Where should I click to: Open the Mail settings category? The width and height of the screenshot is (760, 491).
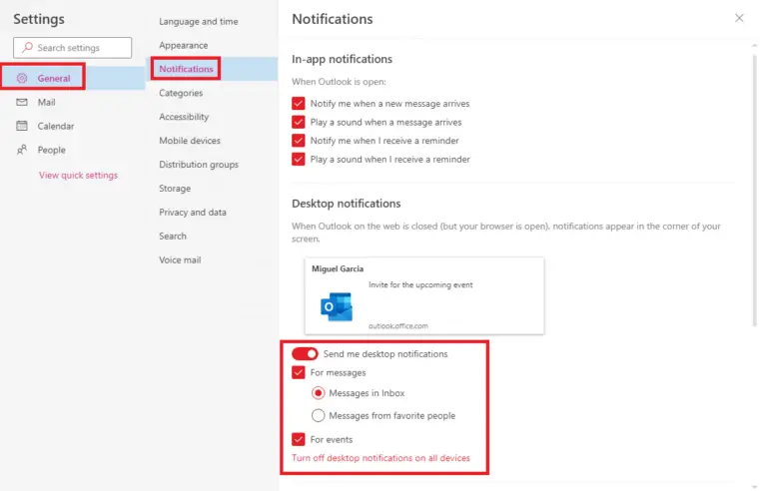[x=73, y=102]
